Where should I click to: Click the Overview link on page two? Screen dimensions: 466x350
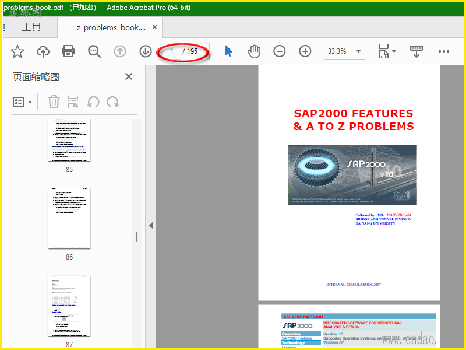click(x=291, y=334)
